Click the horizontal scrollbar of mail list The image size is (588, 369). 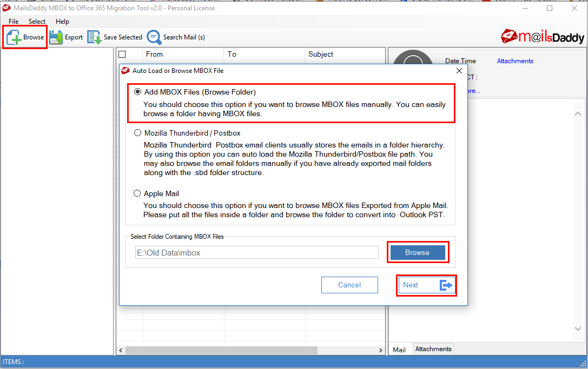pyautogui.click(x=221, y=350)
